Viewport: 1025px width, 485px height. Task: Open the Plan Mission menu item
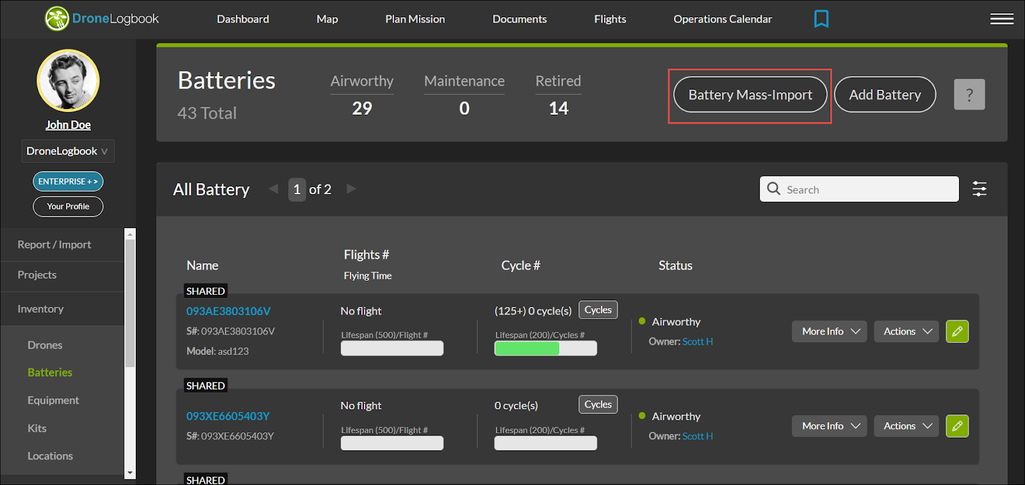(415, 19)
